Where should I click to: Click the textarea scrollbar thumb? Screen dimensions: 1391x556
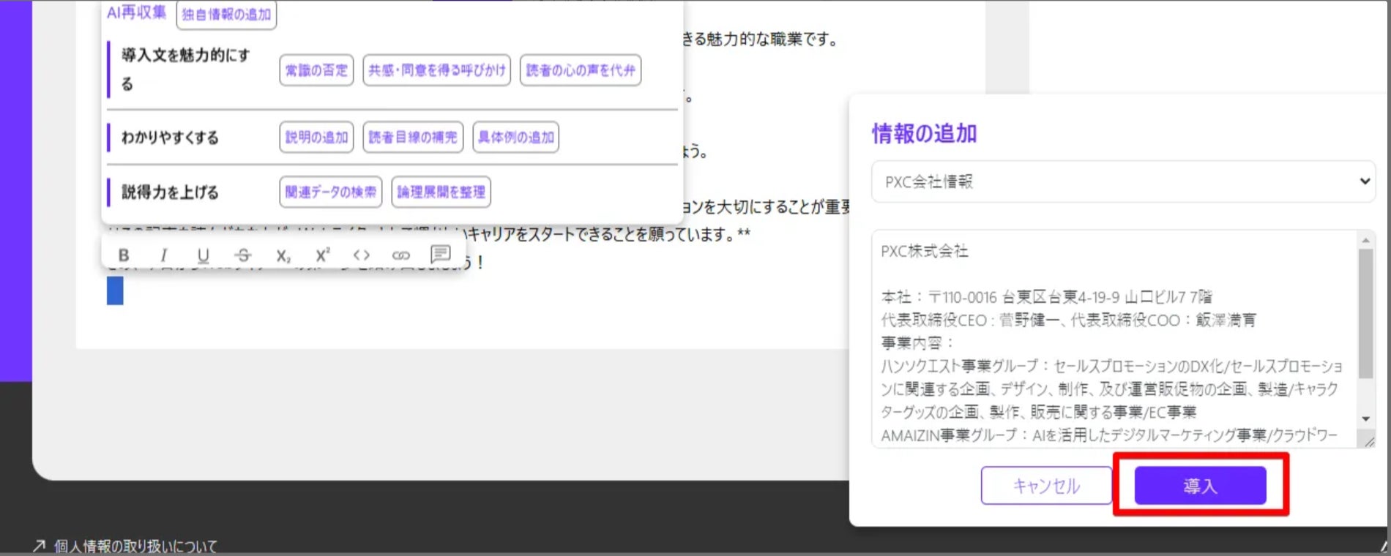[1365, 313]
